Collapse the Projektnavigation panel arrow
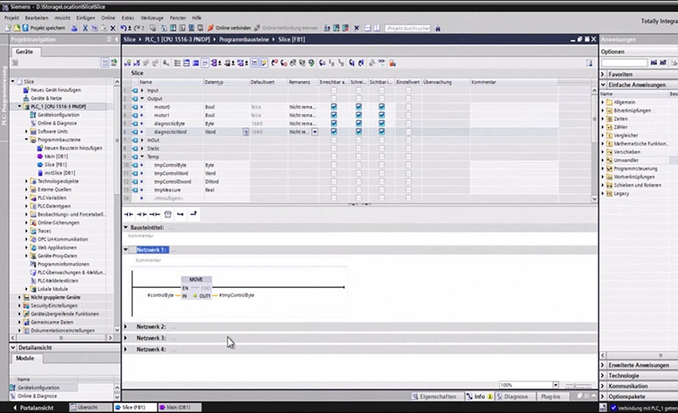 pyautogui.click(x=116, y=39)
